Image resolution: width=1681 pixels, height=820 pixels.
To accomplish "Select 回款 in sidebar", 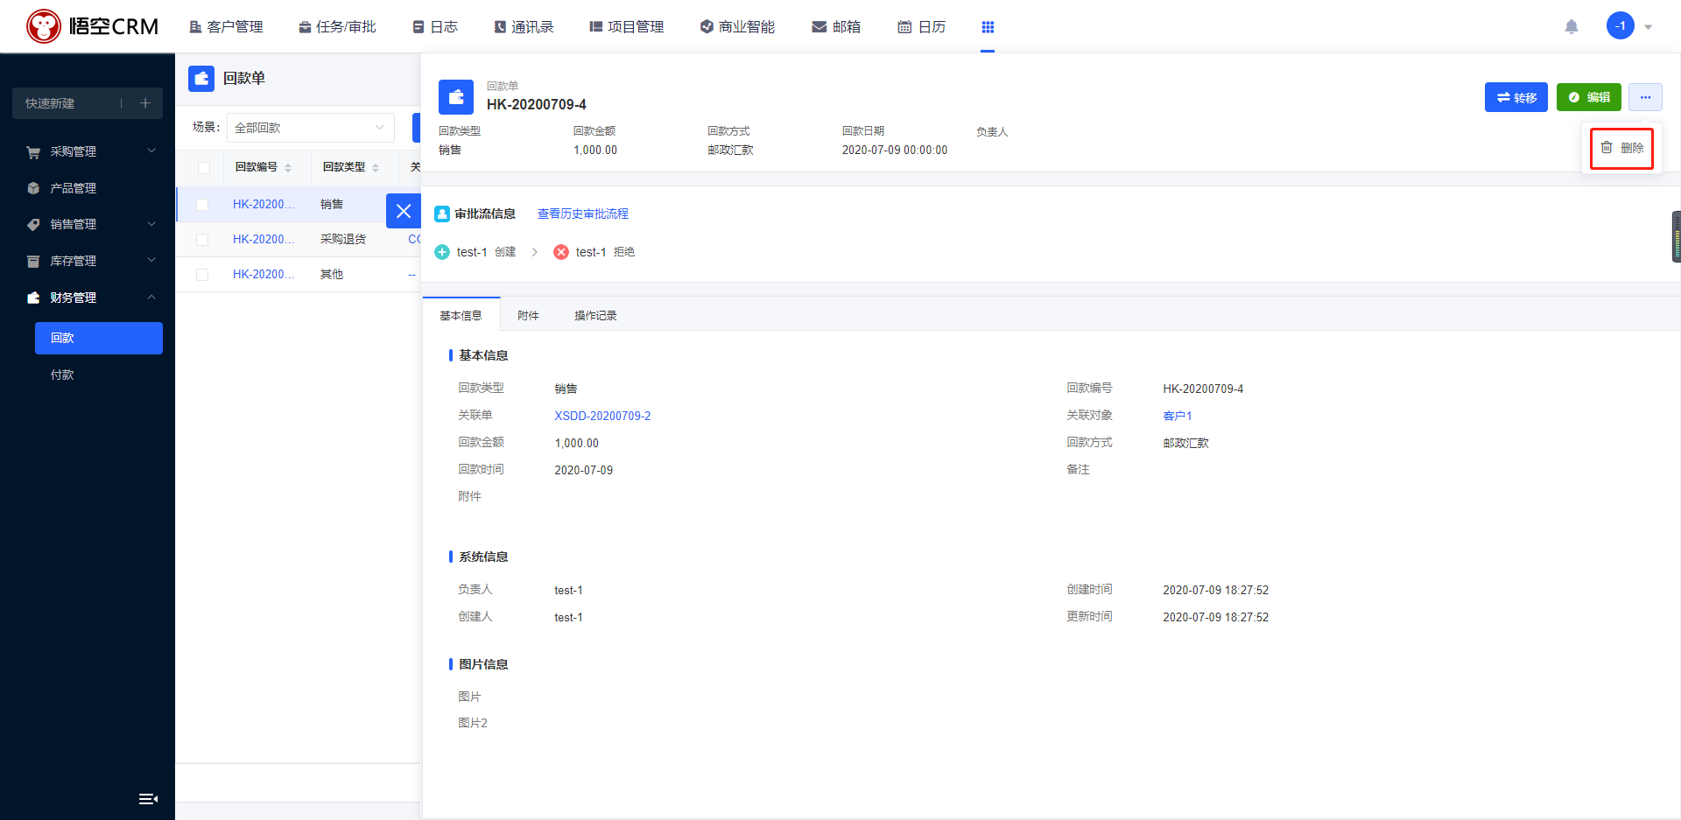I will [x=99, y=338].
